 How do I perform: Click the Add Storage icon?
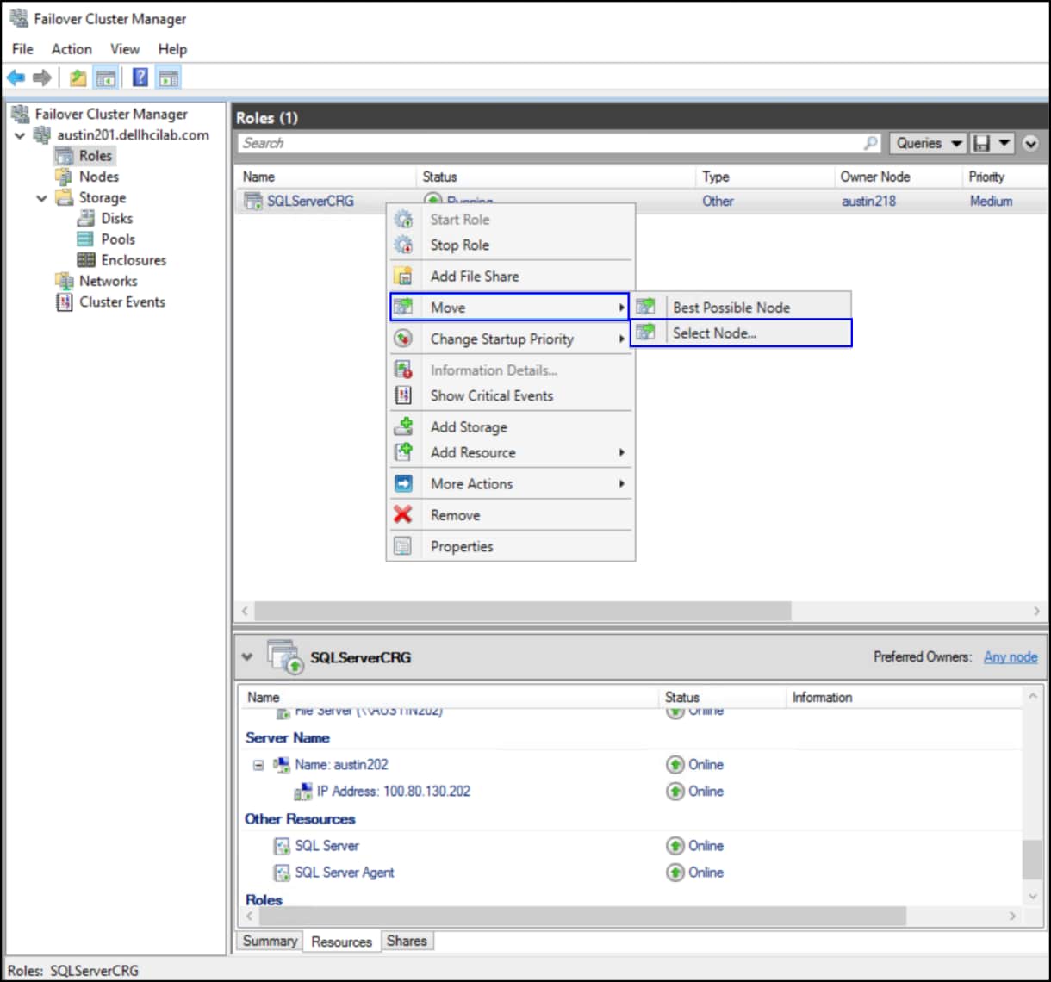click(x=403, y=427)
